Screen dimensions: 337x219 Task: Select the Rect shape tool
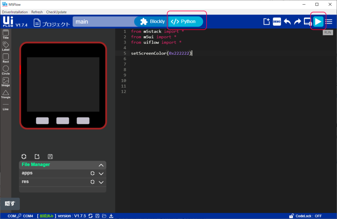[x=6, y=58]
